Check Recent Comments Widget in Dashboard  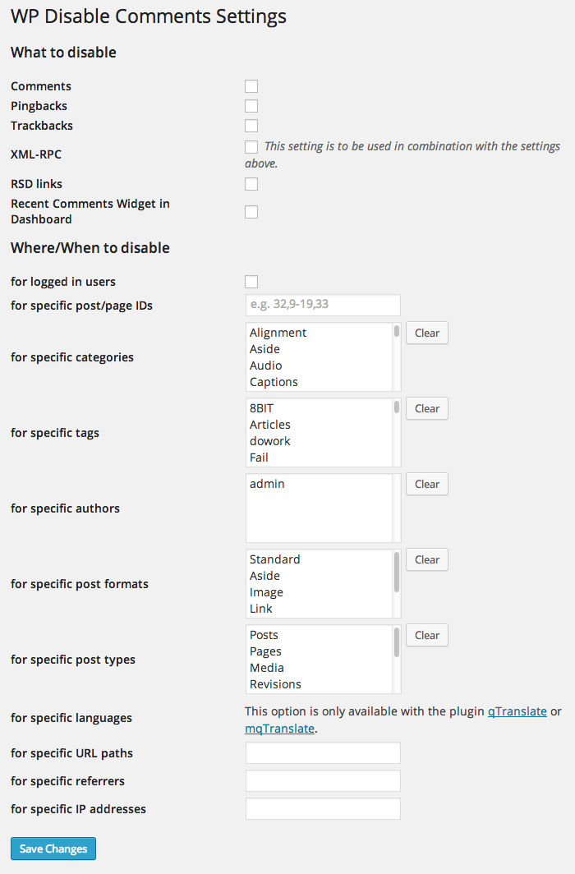[251, 212]
